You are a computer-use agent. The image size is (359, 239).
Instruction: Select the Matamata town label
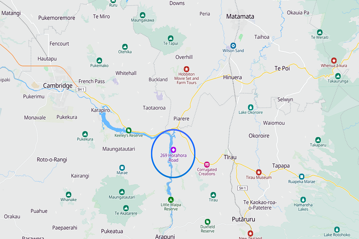pyautogui.click(x=240, y=16)
